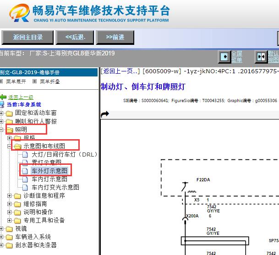Open the 车内灯变光示意图 tree entry
The width and height of the screenshot is (279, 255).
tap(55, 187)
